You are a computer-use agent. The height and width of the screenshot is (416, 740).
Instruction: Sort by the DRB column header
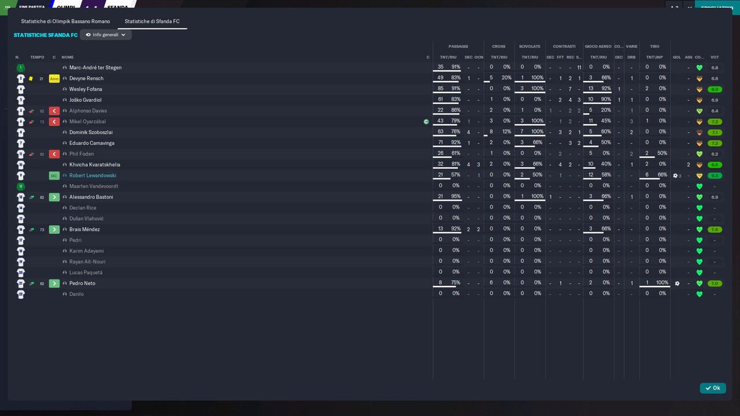pos(631,57)
